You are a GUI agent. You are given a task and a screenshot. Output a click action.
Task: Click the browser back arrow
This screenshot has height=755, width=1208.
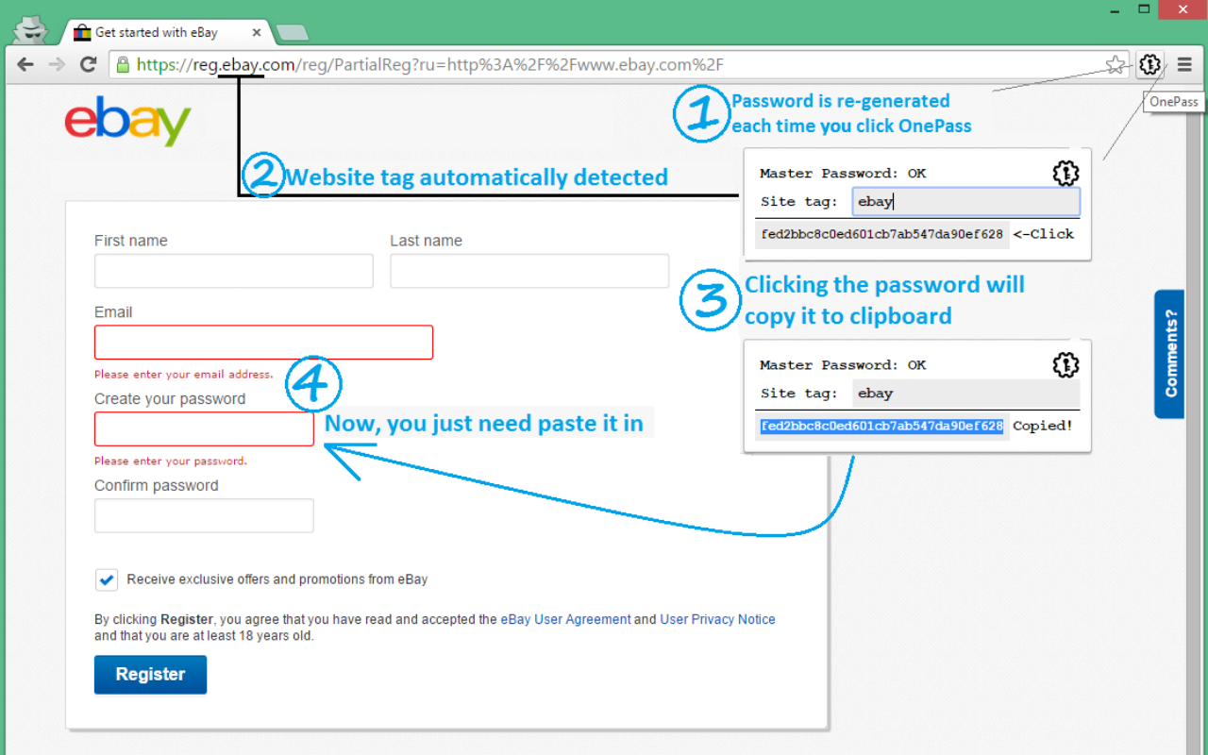[25, 64]
